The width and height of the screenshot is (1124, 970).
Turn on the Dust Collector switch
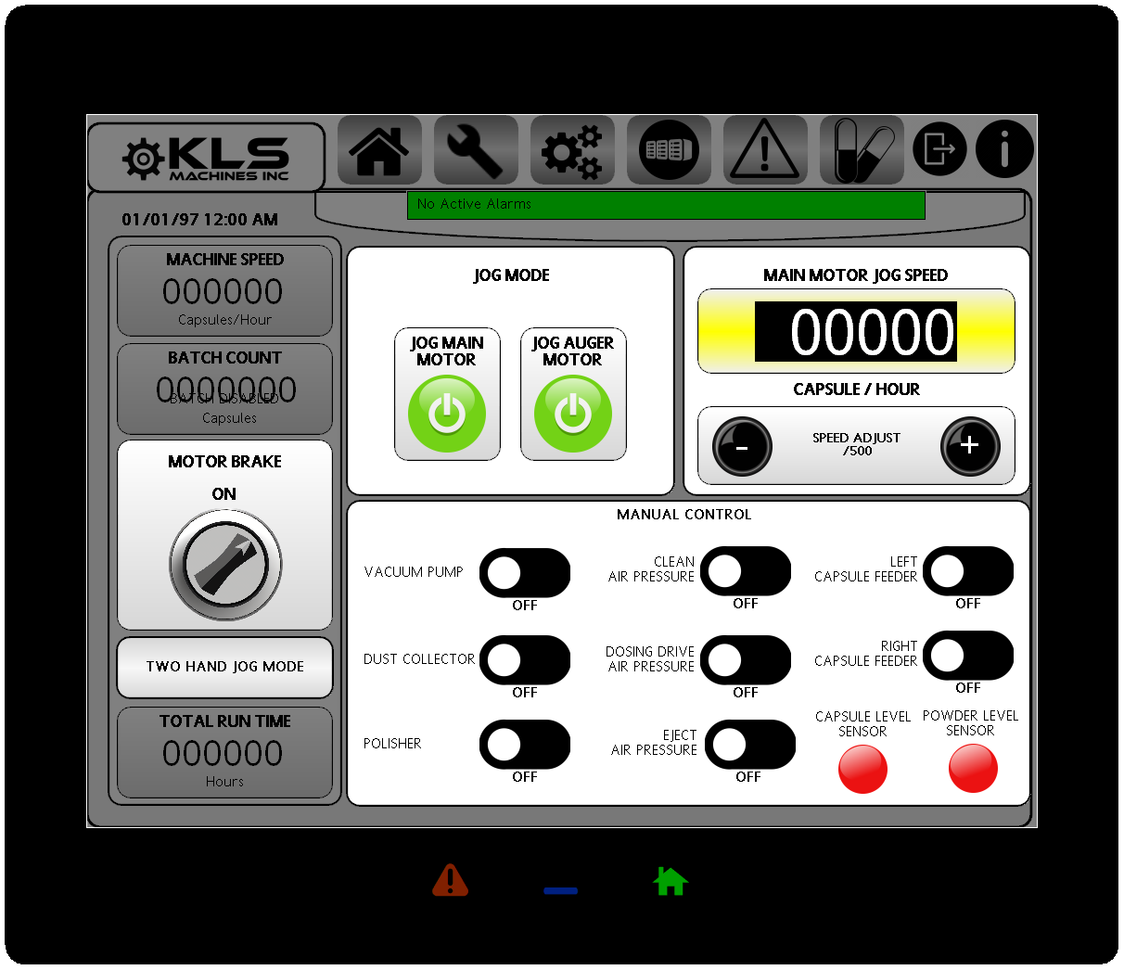(524, 660)
